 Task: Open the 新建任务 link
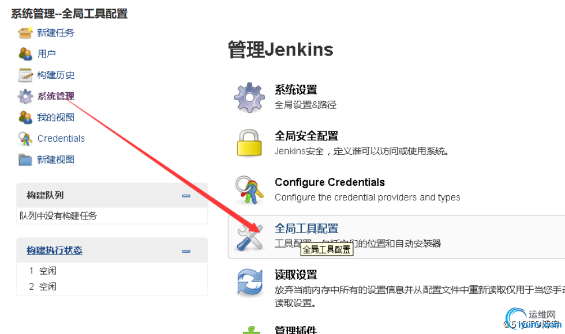pyautogui.click(x=56, y=33)
